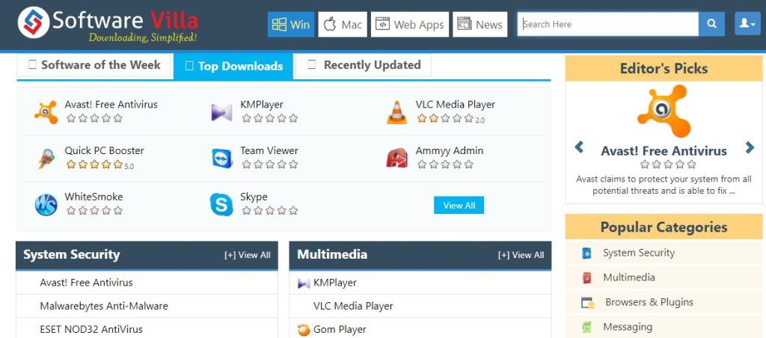Open the Ammyy Admin link

click(449, 151)
